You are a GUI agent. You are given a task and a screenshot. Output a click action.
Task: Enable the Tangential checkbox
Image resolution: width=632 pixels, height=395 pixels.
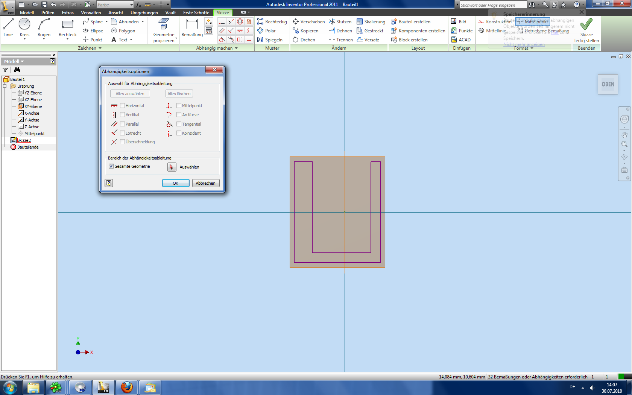179,124
